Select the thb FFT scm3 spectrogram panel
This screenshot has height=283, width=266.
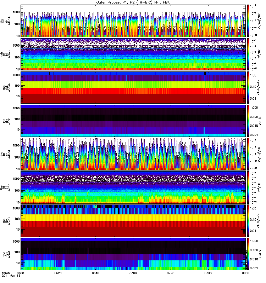133,54
